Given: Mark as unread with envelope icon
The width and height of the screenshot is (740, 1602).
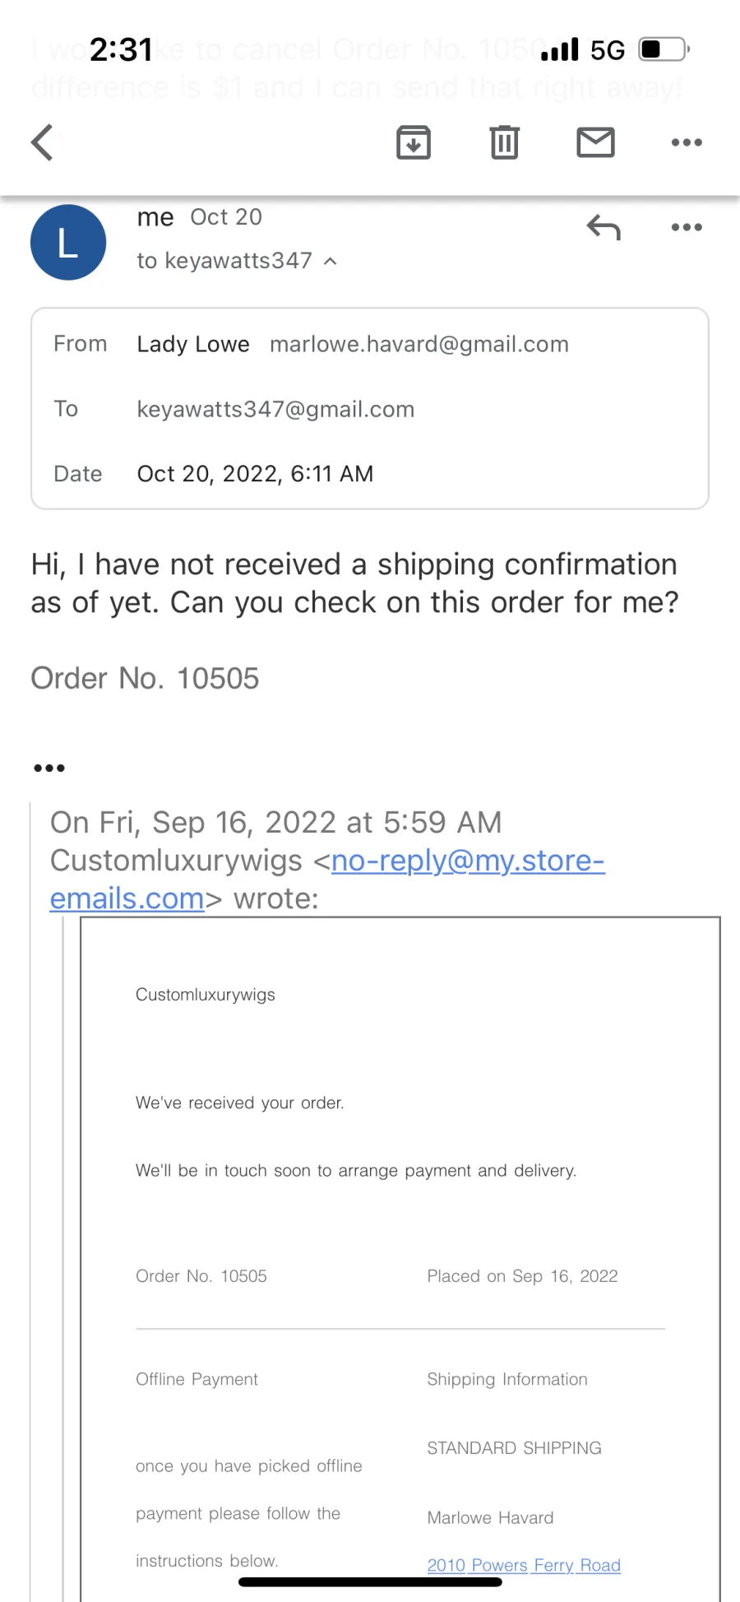Looking at the screenshot, I should [x=595, y=142].
